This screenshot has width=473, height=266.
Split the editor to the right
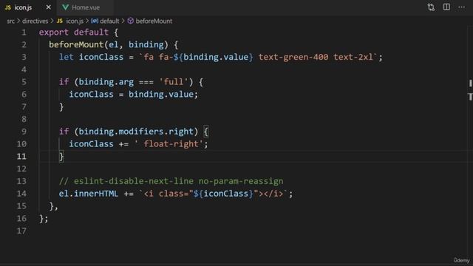coord(446,7)
